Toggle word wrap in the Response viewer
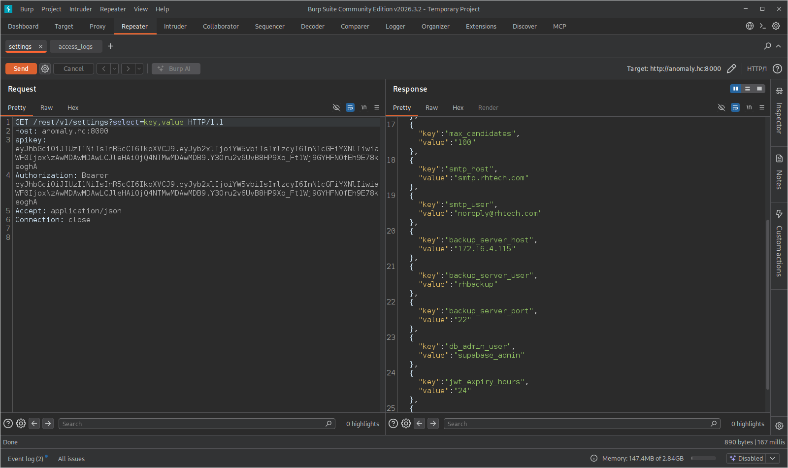The height and width of the screenshot is (468, 788). (x=735, y=107)
